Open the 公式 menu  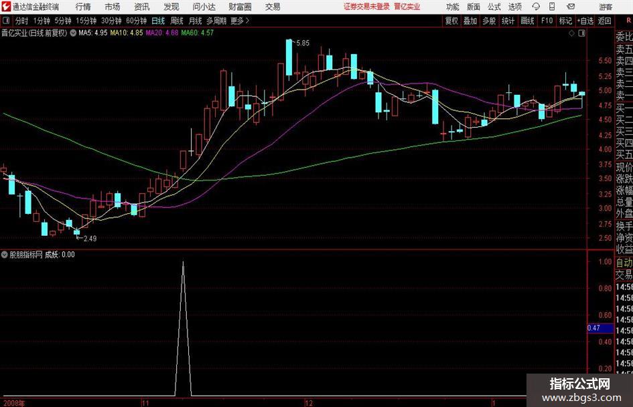(494, 7)
